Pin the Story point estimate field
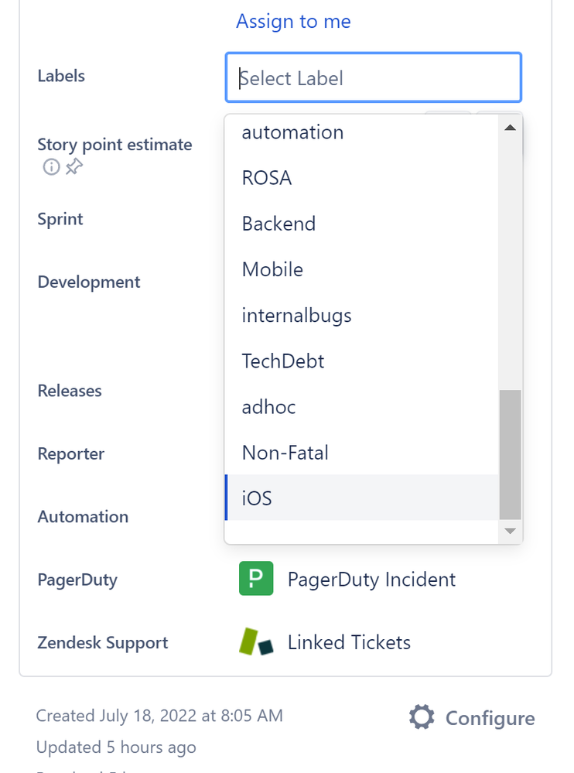The image size is (574, 773). tap(74, 166)
